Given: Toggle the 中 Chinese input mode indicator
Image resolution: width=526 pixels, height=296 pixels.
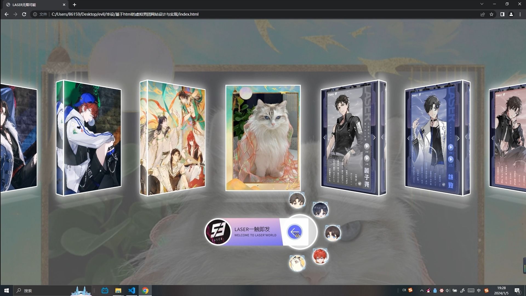Looking at the screenshot, I should 479,291.
